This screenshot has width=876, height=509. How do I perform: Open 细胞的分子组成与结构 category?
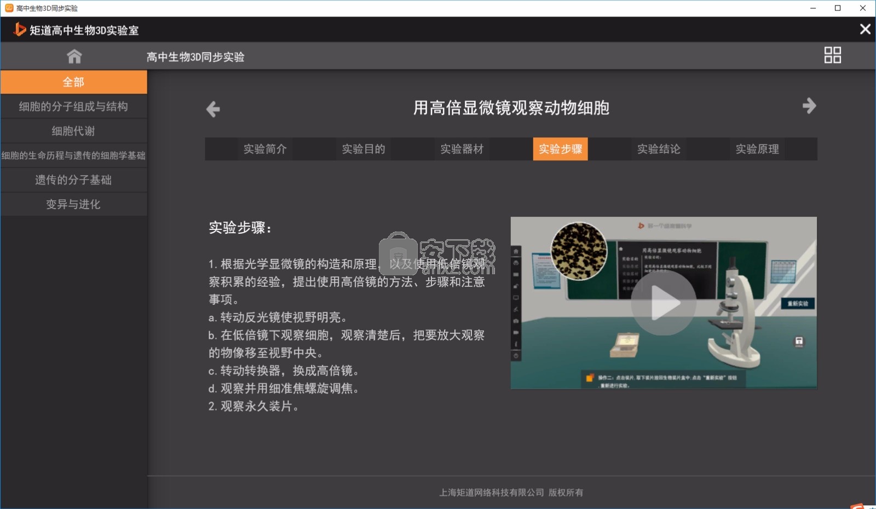pos(73,106)
